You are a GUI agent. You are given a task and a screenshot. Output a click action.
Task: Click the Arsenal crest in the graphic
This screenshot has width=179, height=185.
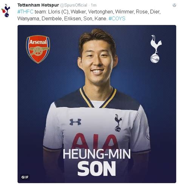point(38,49)
